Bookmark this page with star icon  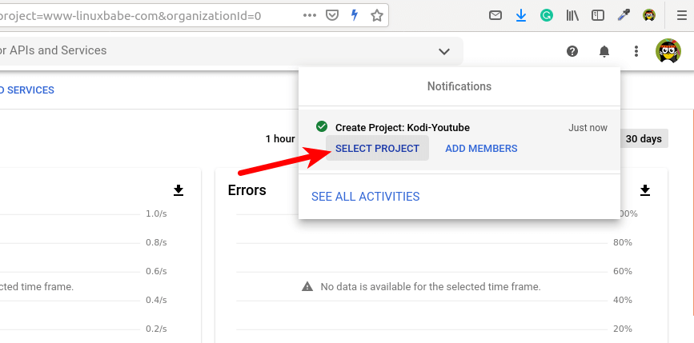(x=376, y=14)
